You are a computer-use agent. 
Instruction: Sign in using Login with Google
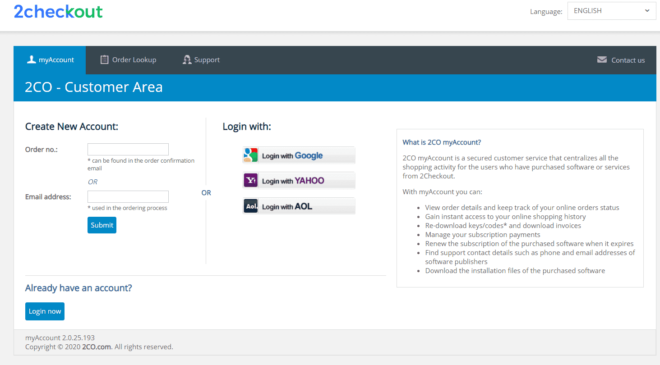[299, 155]
